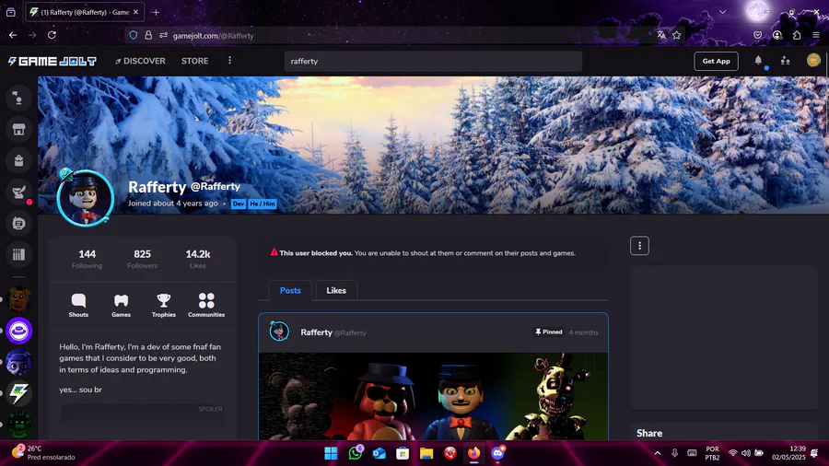Open your account avatar menu
The height and width of the screenshot is (466, 829).
813,60
